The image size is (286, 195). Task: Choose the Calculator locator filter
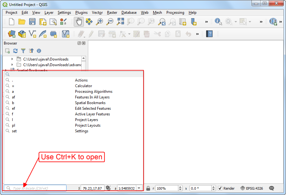73,86
